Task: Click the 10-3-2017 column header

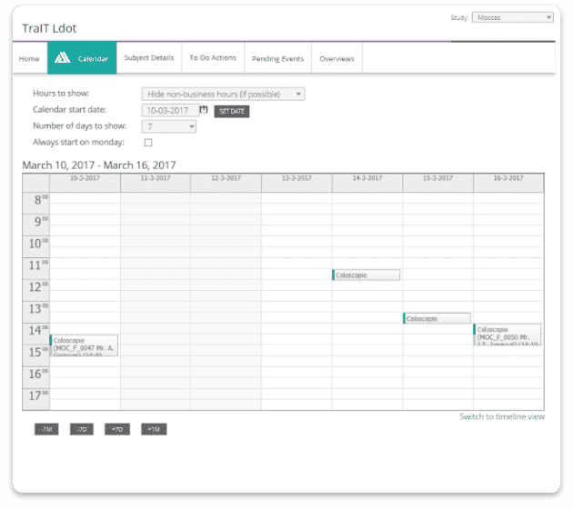Action: [x=85, y=183]
